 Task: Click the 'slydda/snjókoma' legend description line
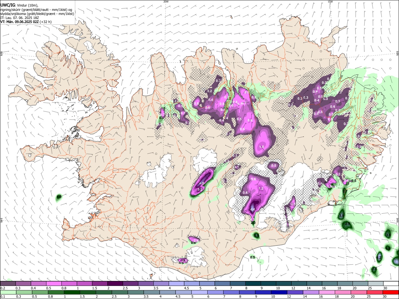(x=37, y=14)
